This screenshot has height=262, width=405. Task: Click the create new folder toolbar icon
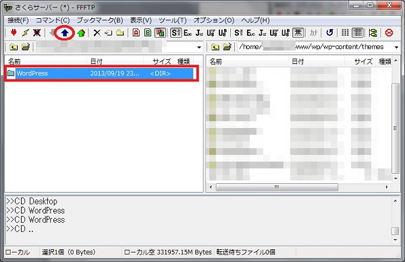[120, 33]
